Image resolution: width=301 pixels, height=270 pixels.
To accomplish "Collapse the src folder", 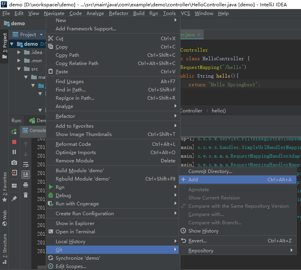I will point(19,69).
